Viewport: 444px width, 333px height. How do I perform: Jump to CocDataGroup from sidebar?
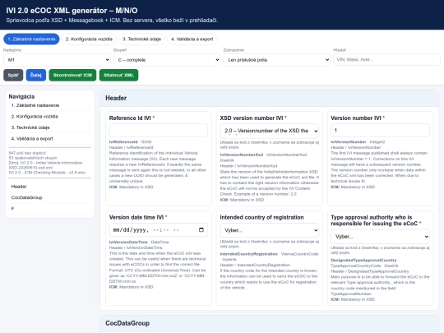[50, 197]
